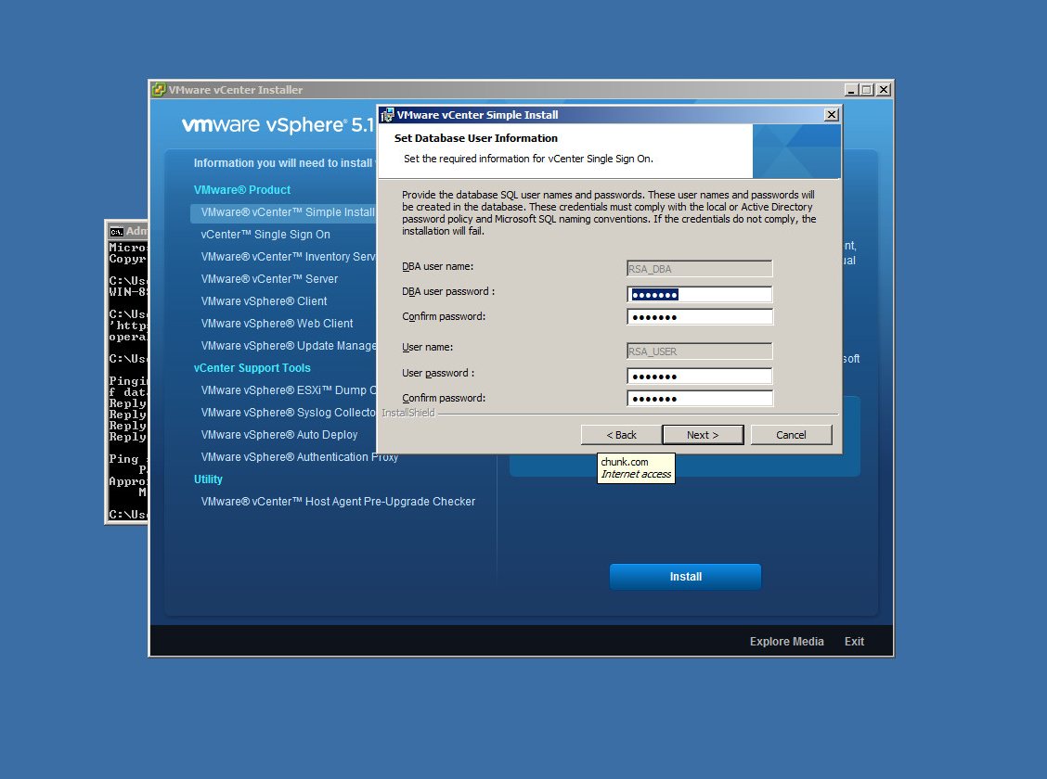
Task: Select the vSphere Auto Deploy item
Action: click(278, 435)
